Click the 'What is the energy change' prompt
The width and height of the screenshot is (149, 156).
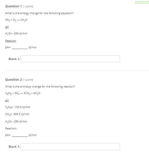coord(39,13)
